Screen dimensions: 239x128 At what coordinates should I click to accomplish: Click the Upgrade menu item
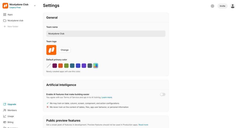tap(12, 104)
